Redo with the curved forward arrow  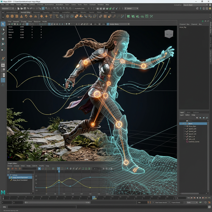tap(31, 8)
